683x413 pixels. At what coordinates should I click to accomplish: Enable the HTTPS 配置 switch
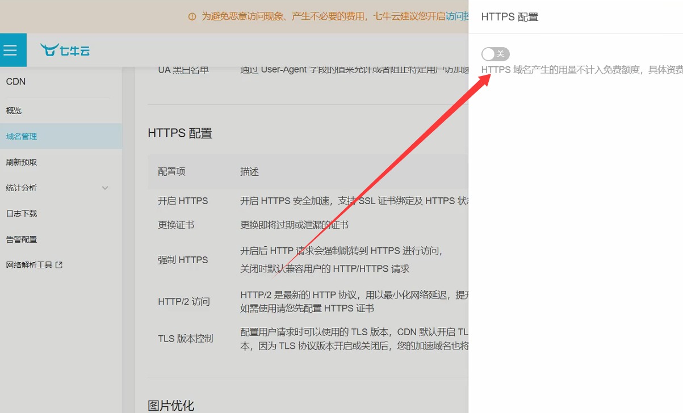click(495, 54)
